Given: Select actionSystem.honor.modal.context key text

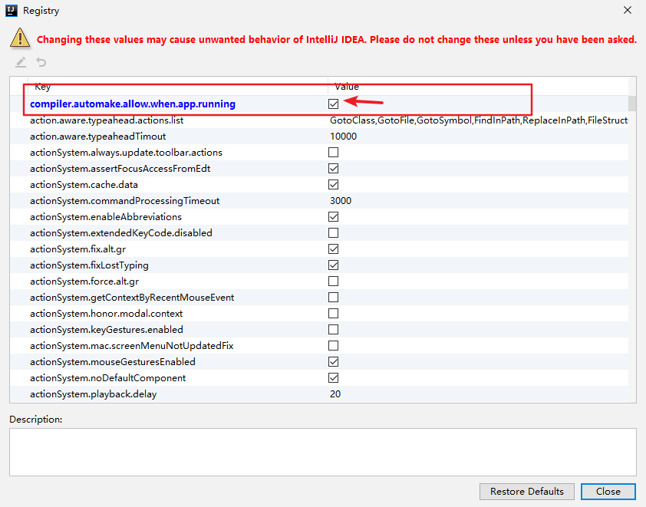Looking at the screenshot, I should [x=107, y=314].
